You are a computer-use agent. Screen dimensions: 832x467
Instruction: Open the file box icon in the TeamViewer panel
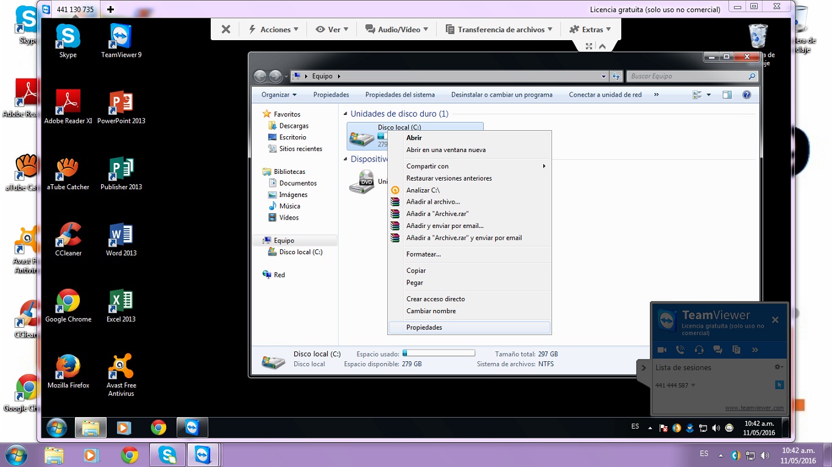[x=736, y=350]
